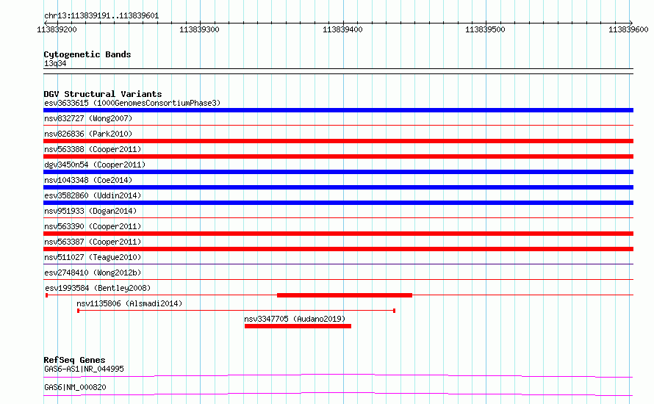
Task: Select variant label nsv3347705 (Audano2019)
Action: pyautogui.click(x=295, y=319)
